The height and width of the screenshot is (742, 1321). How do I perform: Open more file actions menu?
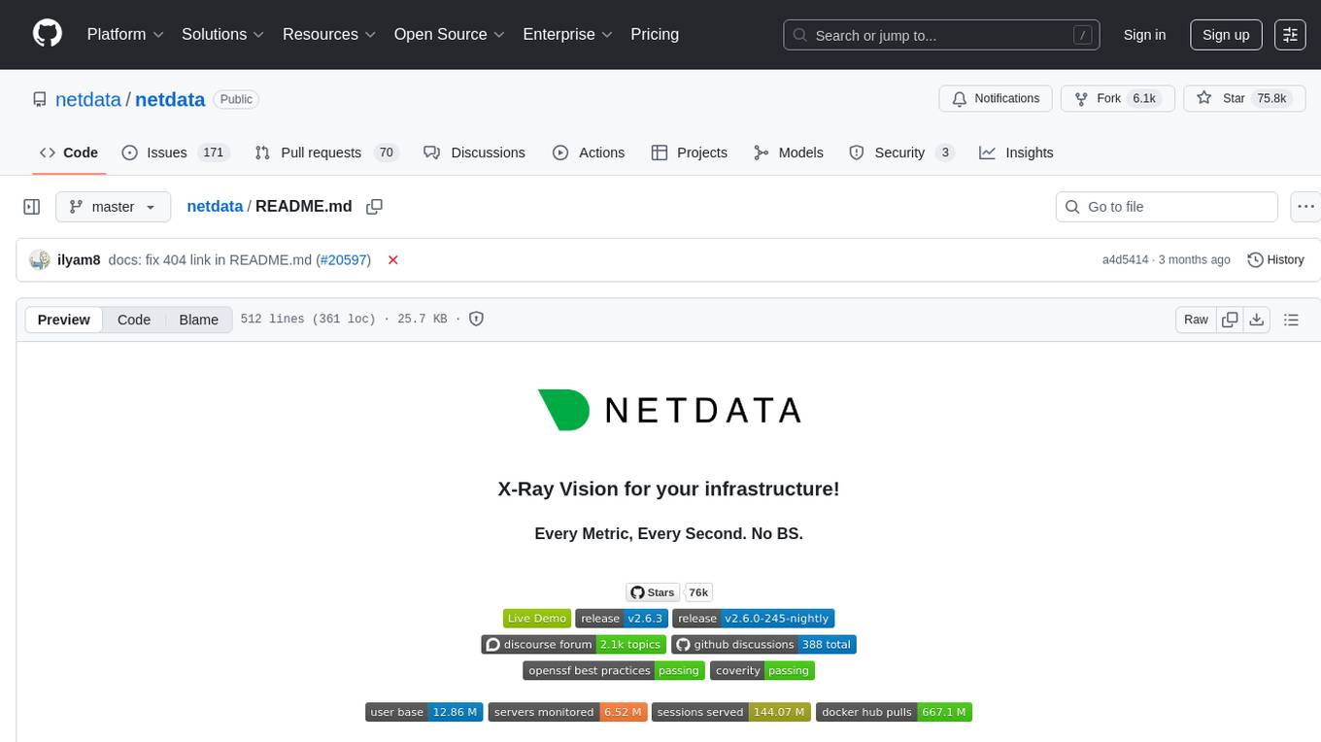point(1306,207)
